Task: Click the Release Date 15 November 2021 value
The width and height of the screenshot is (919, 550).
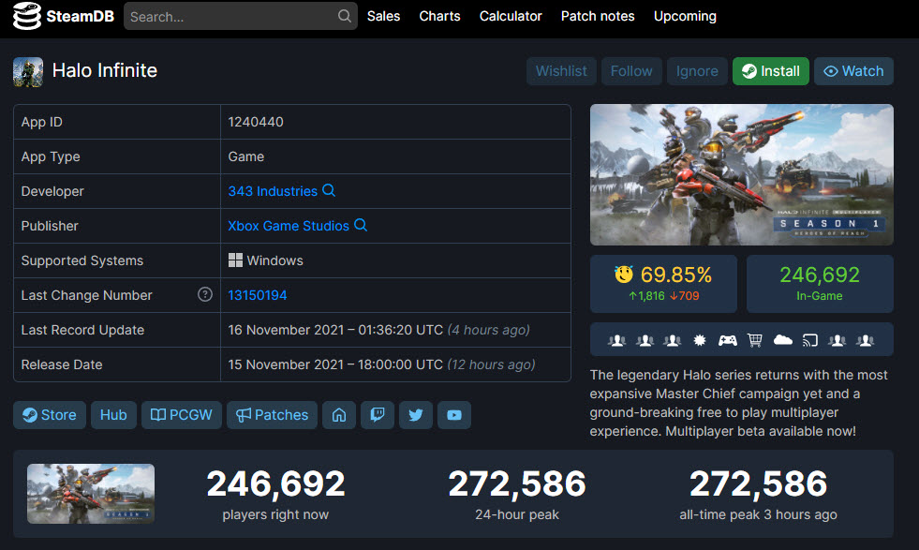Action: pyautogui.click(x=335, y=364)
